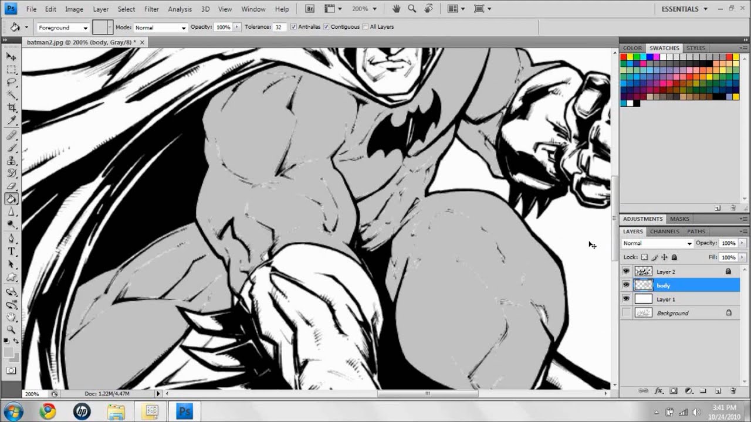Viewport: 751px width, 422px height.
Task: Hide Layer 1 visibility eye
Action: [x=626, y=300]
